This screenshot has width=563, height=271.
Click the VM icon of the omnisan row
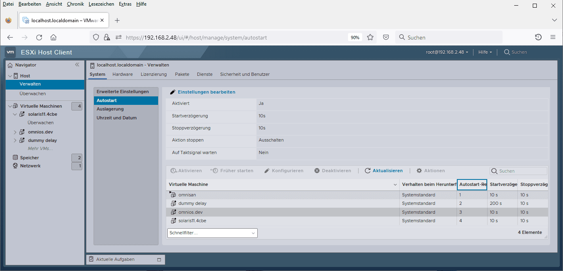click(173, 195)
